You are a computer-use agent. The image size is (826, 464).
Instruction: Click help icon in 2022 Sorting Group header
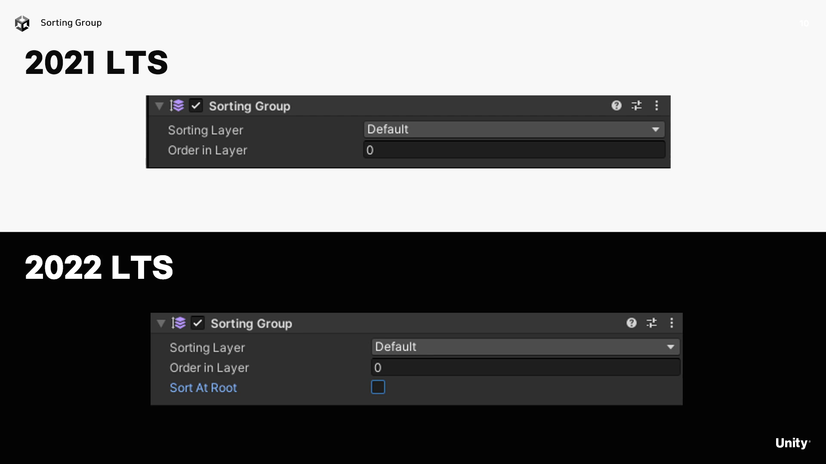pos(631,323)
